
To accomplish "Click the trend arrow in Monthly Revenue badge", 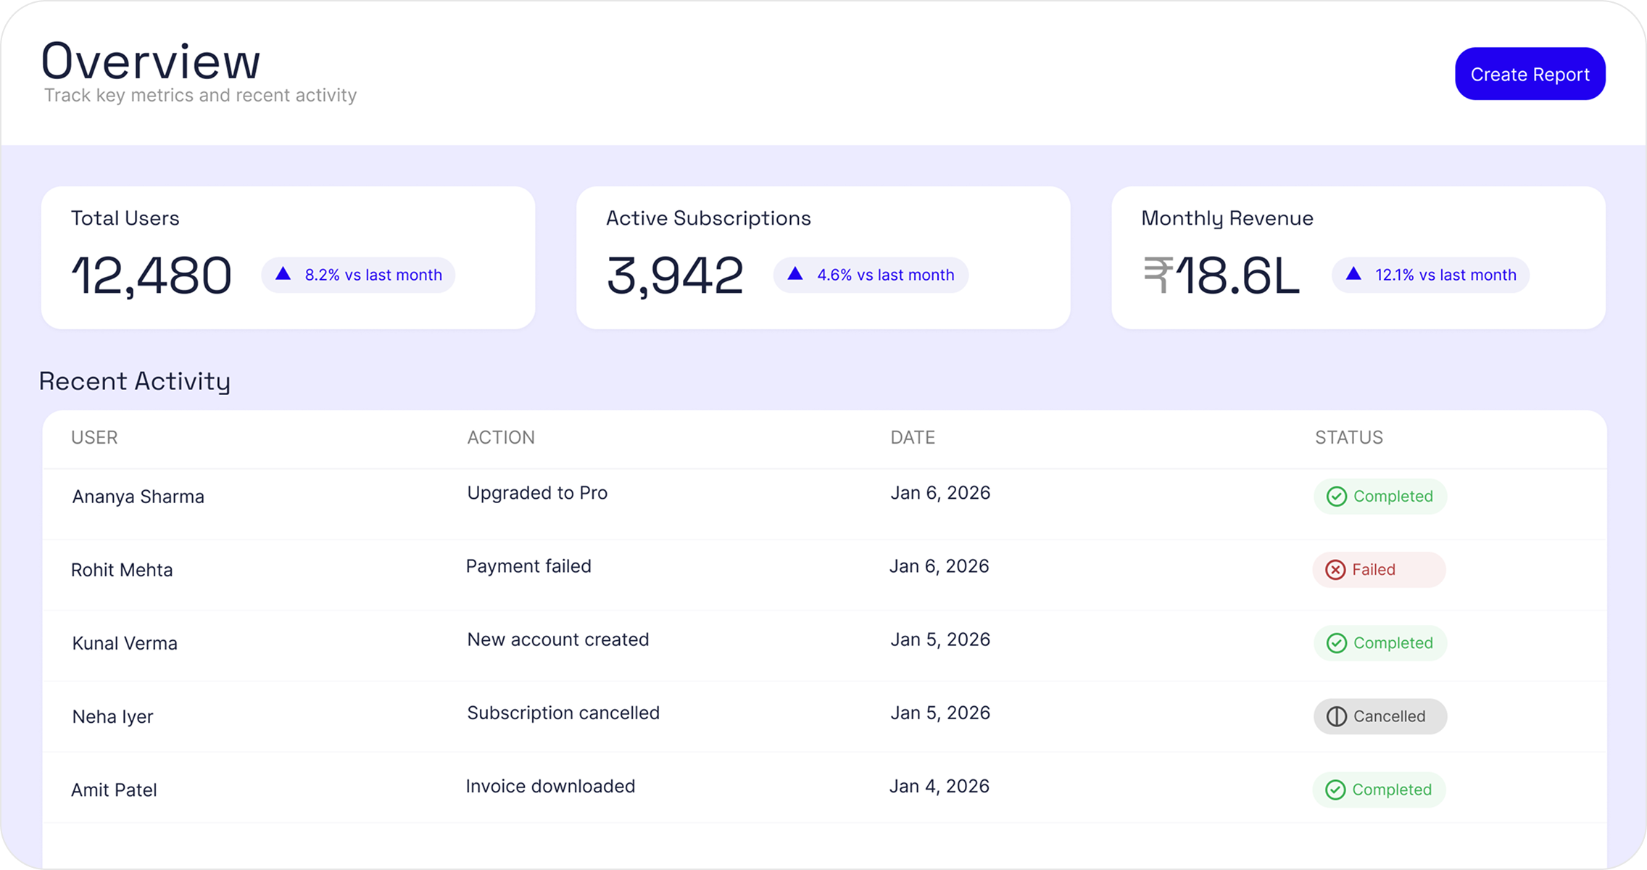I will [x=1353, y=275].
